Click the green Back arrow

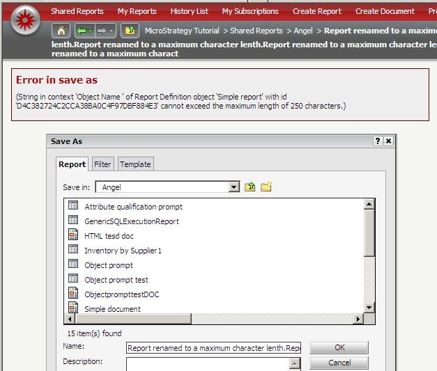[82, 31]
